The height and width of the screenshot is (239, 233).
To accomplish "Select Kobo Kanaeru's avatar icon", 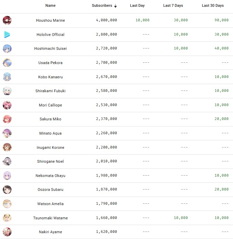I will (x=7, y=77).
